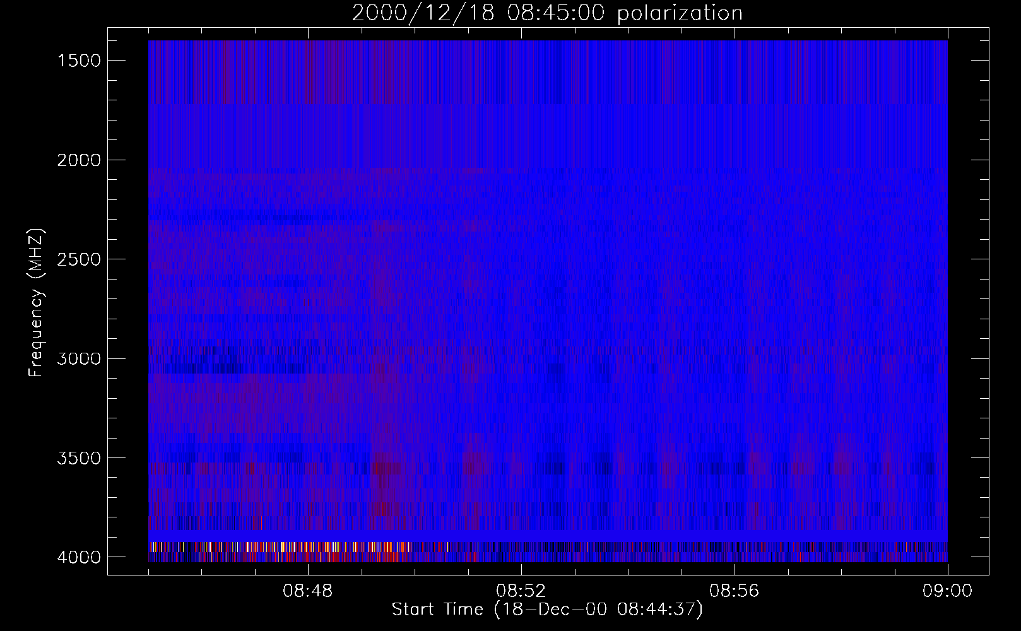Click the x-axis label 'Start Time (18-Dec-00 08:44:37)'
Viewport: 1021px width, 631px height.
[547, 610]
